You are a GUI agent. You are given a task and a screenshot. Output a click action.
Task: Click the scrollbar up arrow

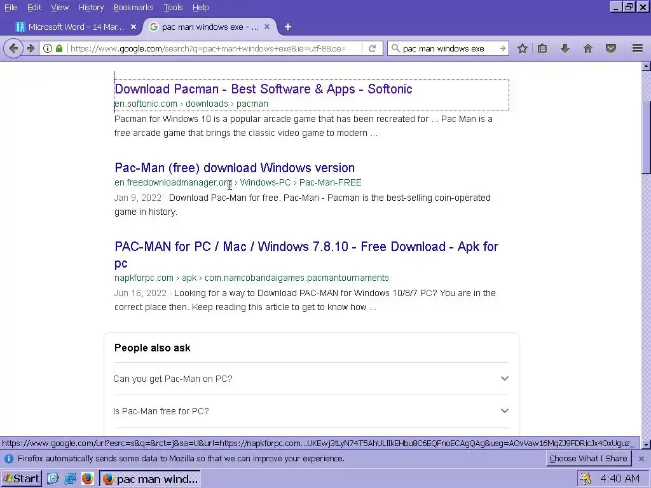point(646,66)
